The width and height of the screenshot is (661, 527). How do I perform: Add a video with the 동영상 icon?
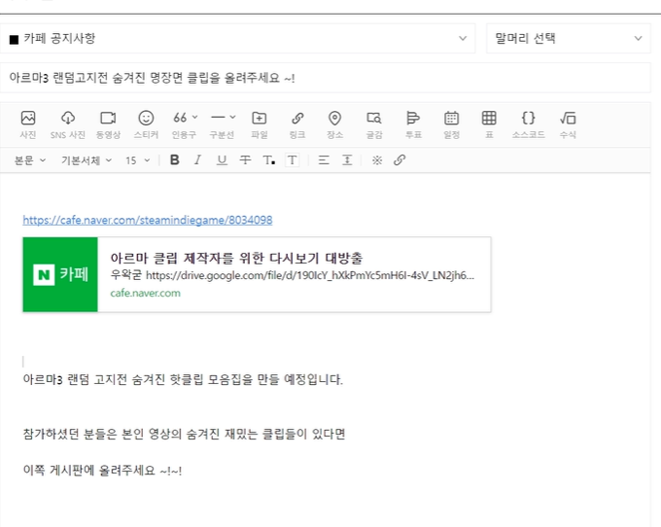point(108,123)
